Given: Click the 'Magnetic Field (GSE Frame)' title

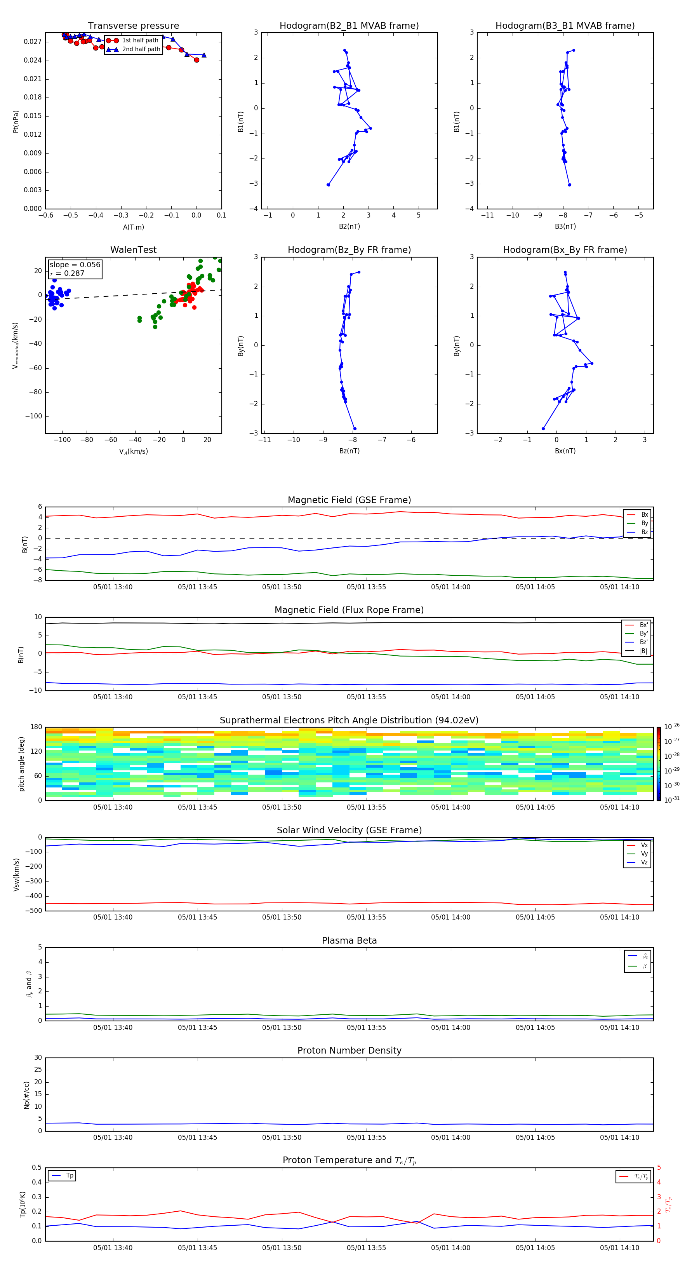Looking at the screenshot, I should pyautogui.click(x=349, y=500).
